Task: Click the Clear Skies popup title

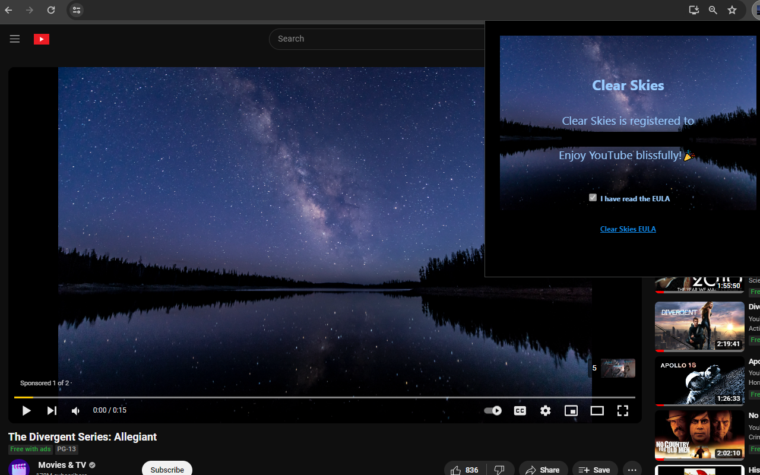Action: (x=628, y=85)
